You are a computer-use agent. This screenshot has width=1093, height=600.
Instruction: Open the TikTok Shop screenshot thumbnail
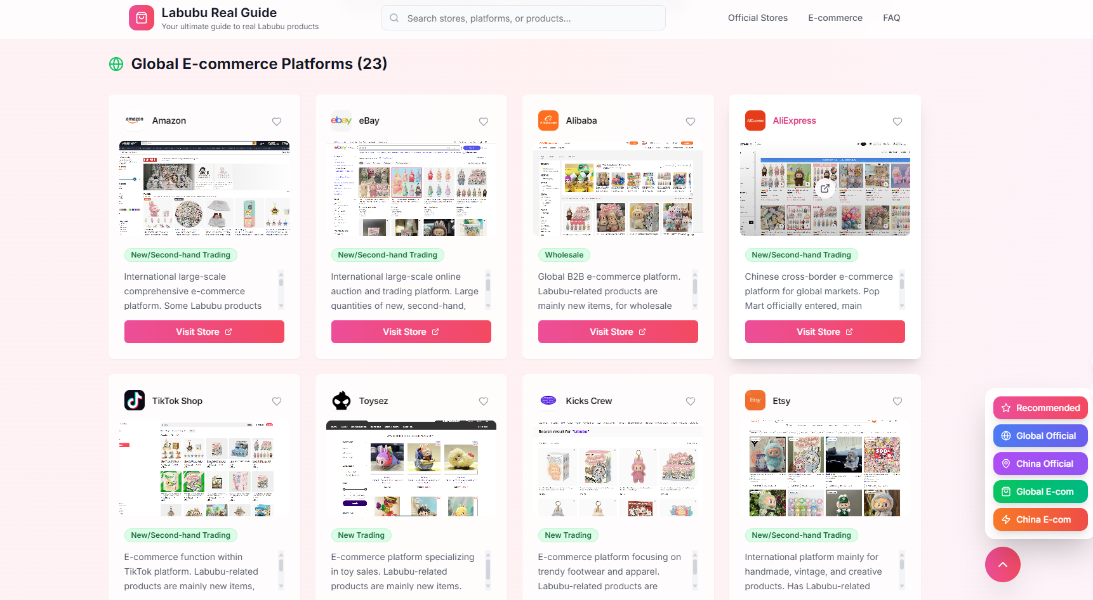[x=204, y=468]
